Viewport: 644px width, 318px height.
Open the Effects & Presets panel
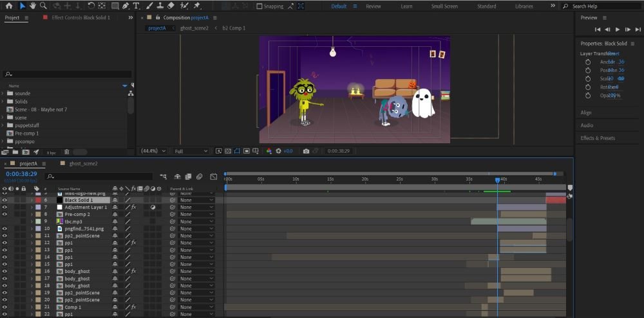[x=598, y=138]
